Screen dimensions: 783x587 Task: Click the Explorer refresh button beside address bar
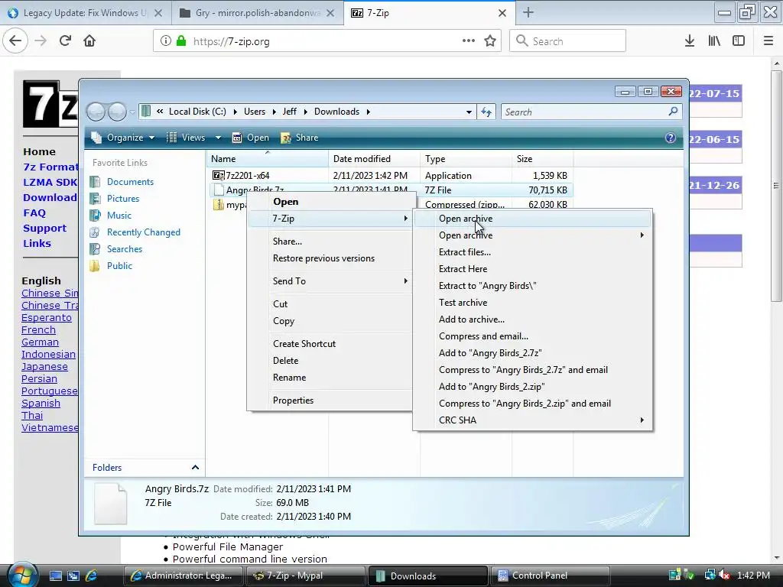click(486, 112)
